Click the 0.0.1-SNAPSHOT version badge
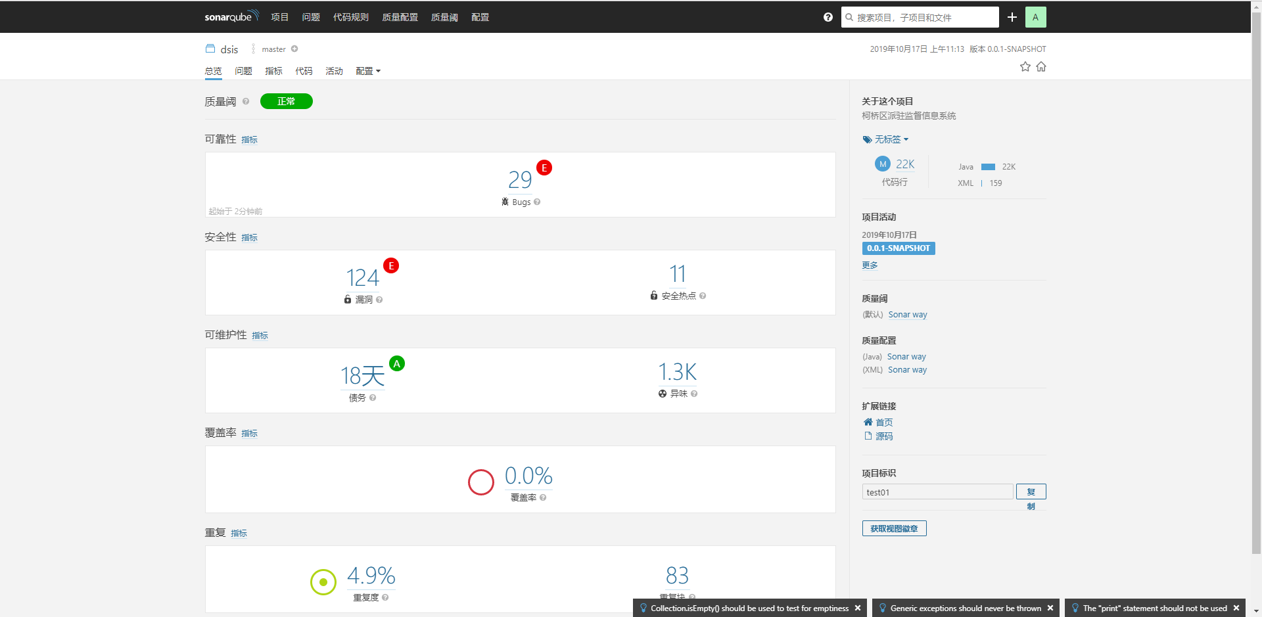This screenshot has height=617, width=1262. coord(899,248)
